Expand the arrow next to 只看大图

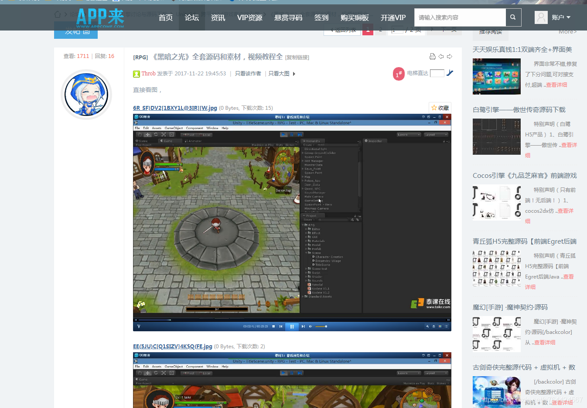click(294, 74)
